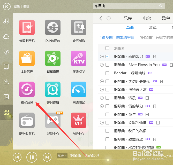Open radio broadcast sidebar icon
Image resolution: width=173 pixels, height=165 pixels.
[x=6, y=52]
